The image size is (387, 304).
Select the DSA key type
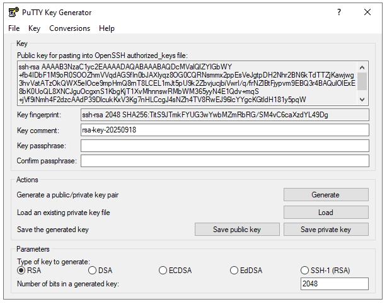click(93, 271)
